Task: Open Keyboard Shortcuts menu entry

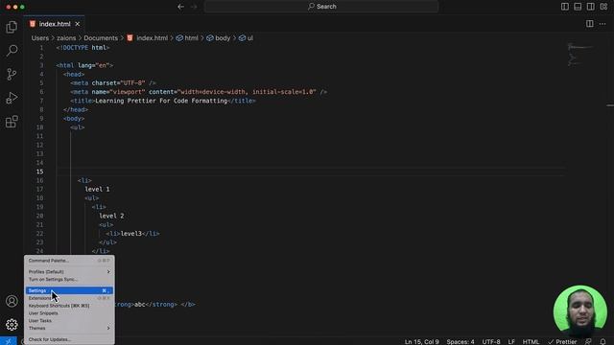Action: click(x=69, y=306)
